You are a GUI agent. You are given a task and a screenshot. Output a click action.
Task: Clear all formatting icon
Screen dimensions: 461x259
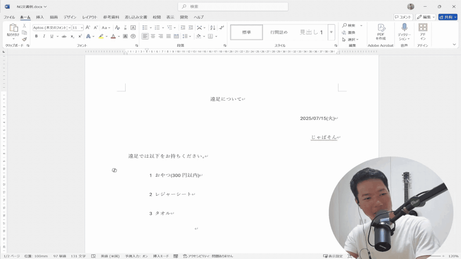point(118,27)
